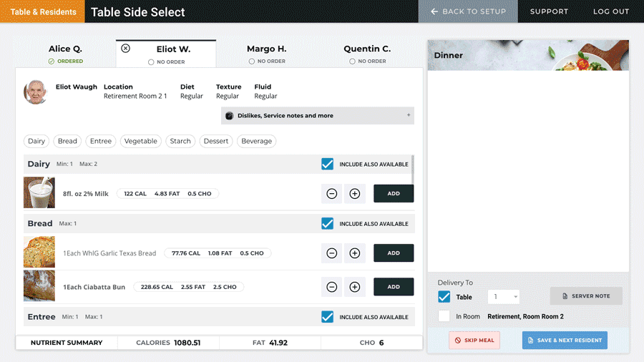
Task: Click the plus icon for 2% Milk
Action: (x=354, y=193)
